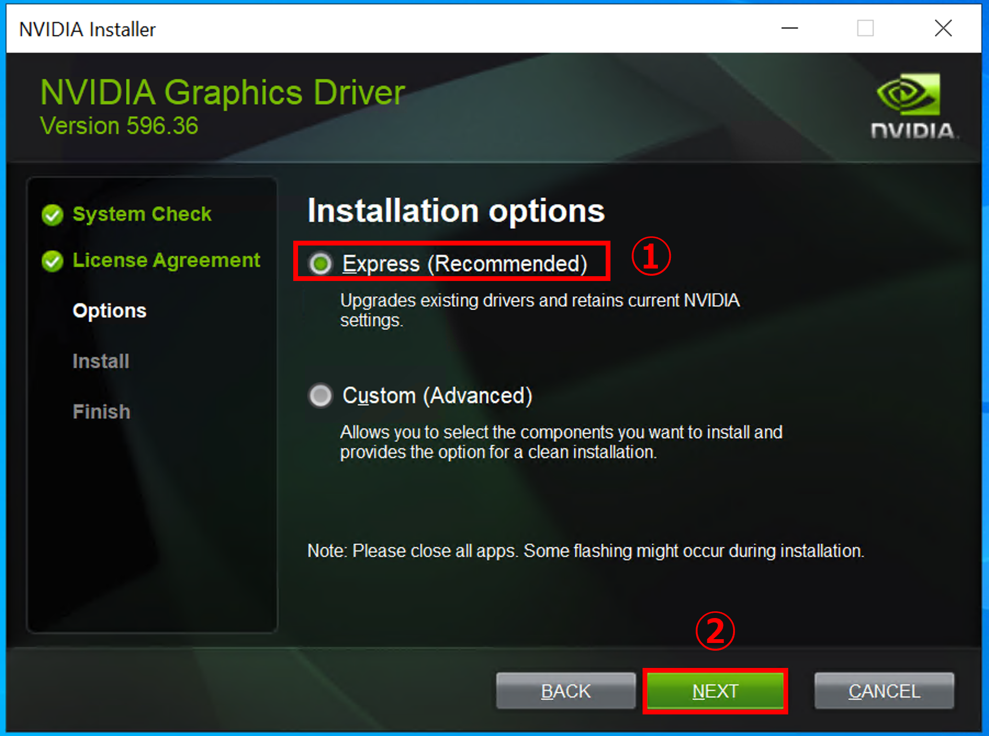Select the Custom (Advanced) radio button
This screenshot has width=989, height=736.
click(320, 396)
